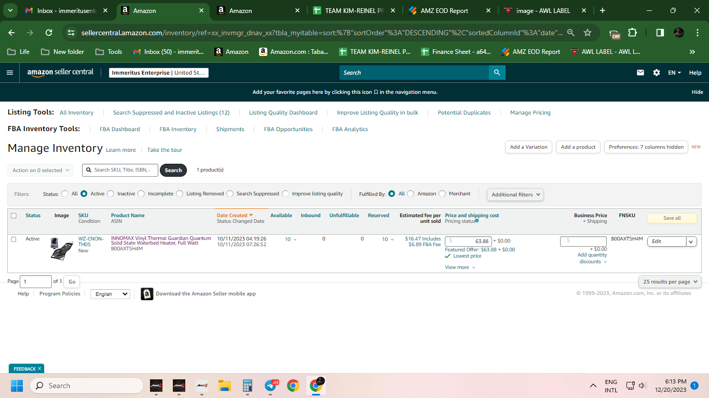The width and height of the screenshot is (709, 398).
Task: Filter Fulfilled By Amazon
Action: pos(411,194)
